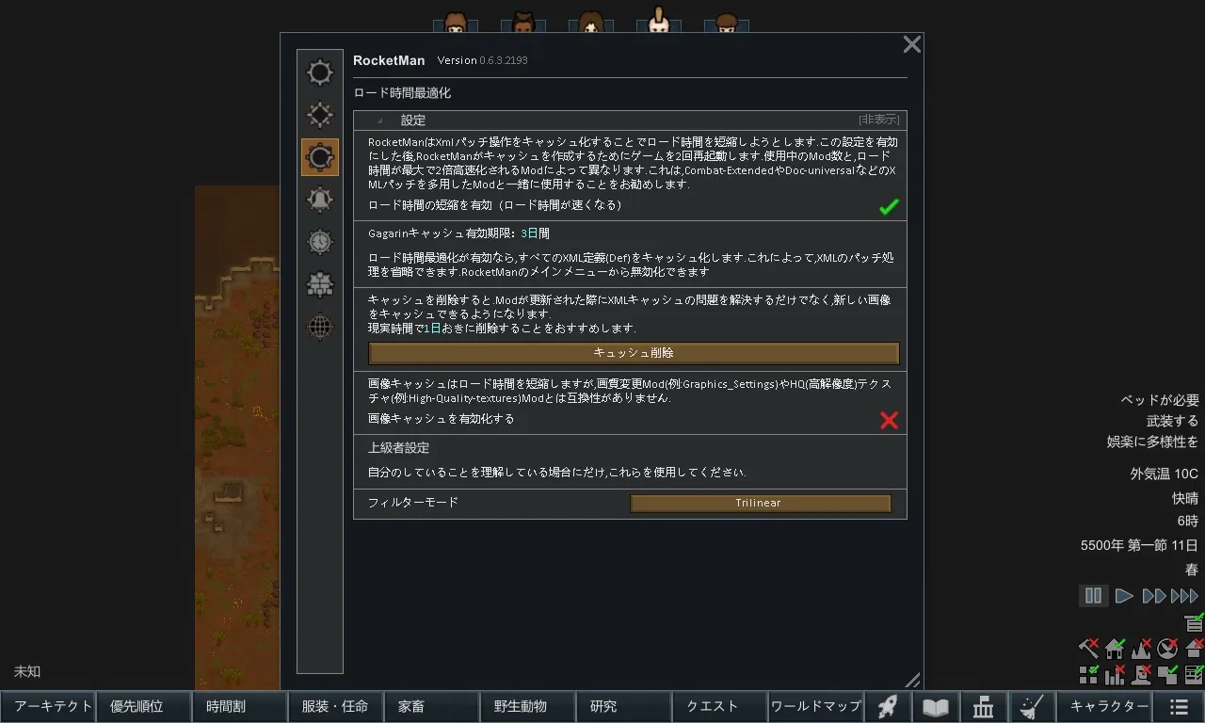The height and width of the screenshot is (723, 1205).
Task: Set game speed to triple fast-forward
Action: 1184,596
